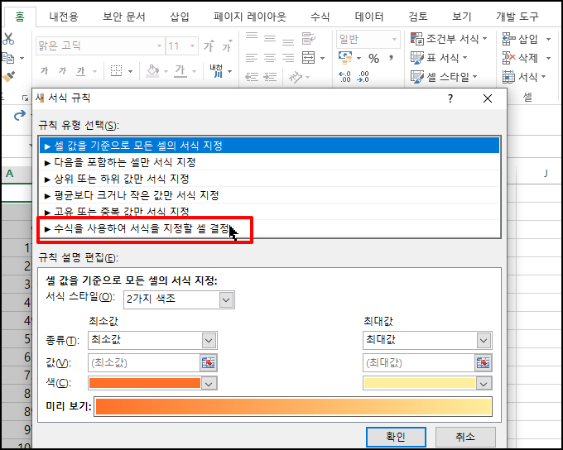Click the dialog help question mark
Viewport: 563px width, 450px height.
(x=450, y=98)
